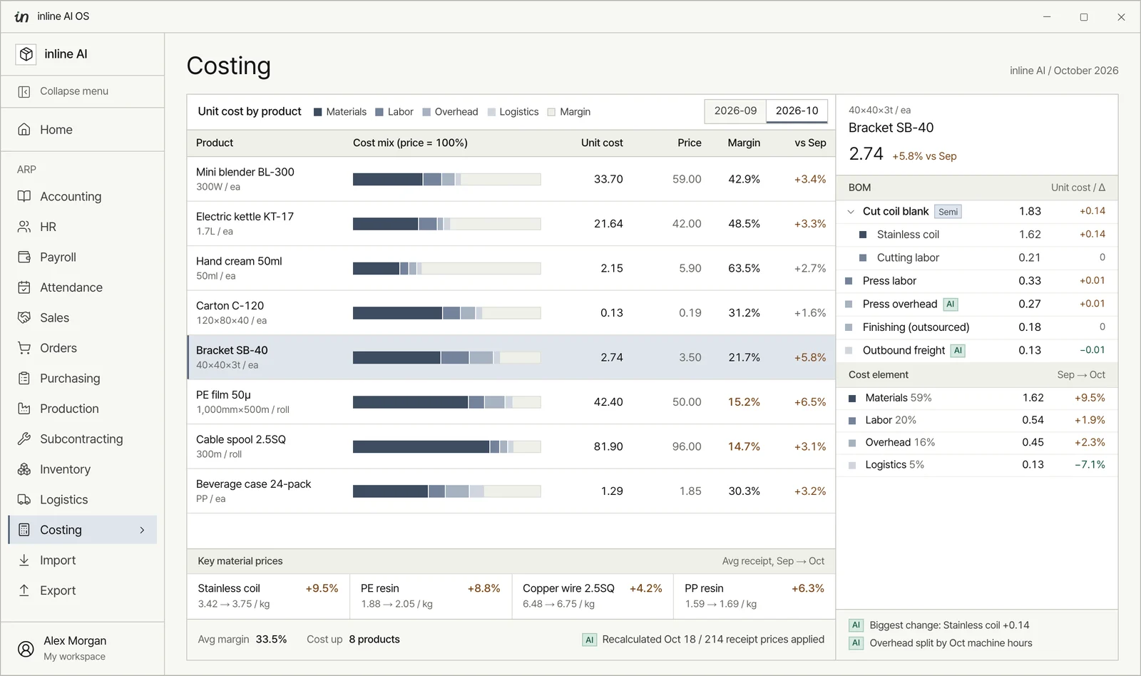Click the Sales handshake icon
Image resolution: width=1141 pixels, height=676 pixels.
point(24,317)
